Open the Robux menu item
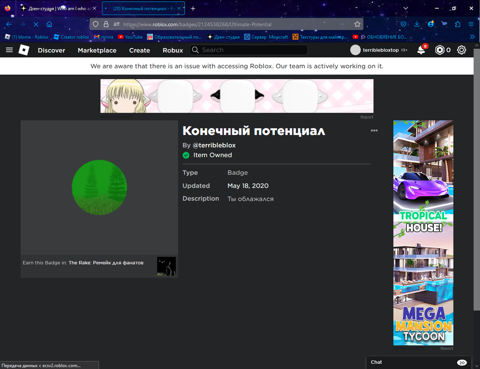Image resolution: width=480 pixels, height=369 pixels. 173,50
